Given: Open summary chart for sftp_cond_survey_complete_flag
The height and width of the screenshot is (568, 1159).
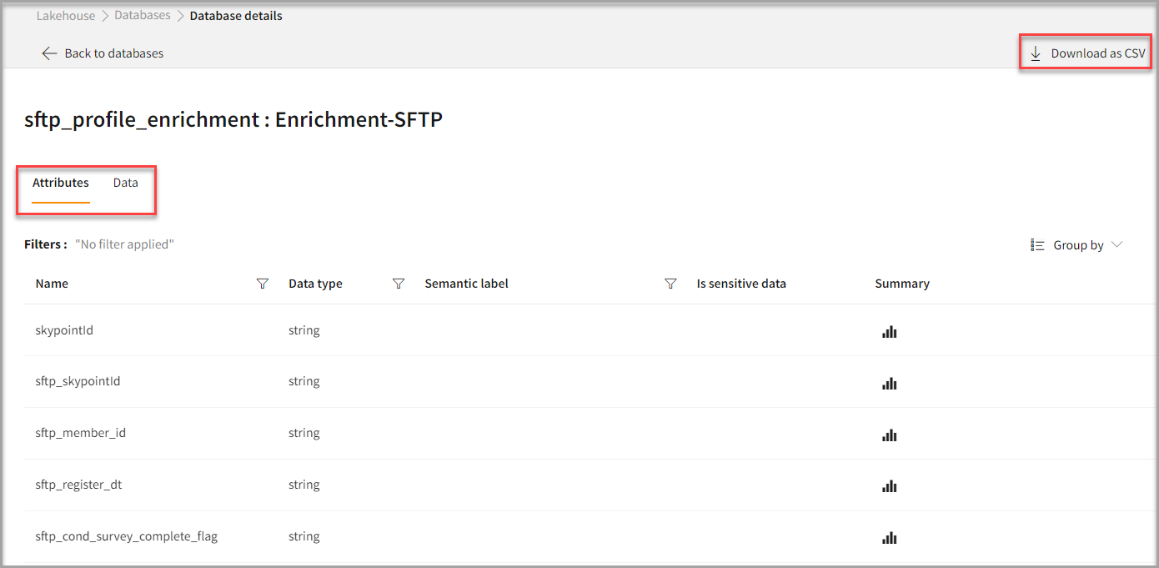Looking at the screenshot, I should (889, 538).
